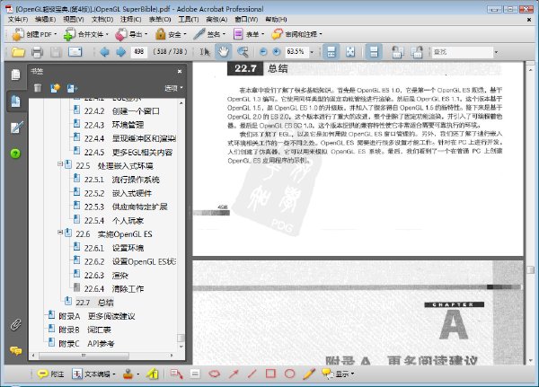
Task: Open the 签名 signing pen menu
Action: [x=209, y=34]
